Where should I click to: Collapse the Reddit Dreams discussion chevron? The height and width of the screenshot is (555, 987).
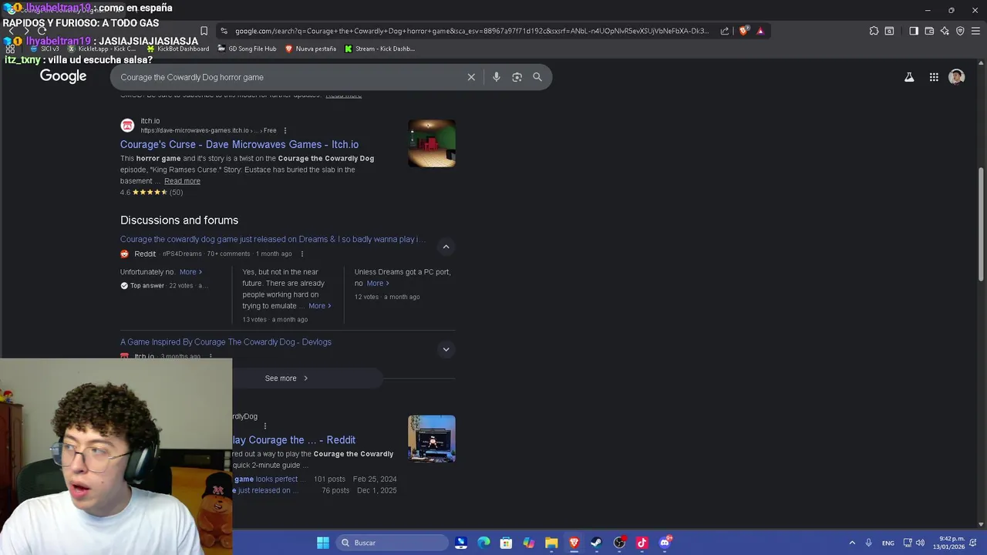tap(446, 247)
